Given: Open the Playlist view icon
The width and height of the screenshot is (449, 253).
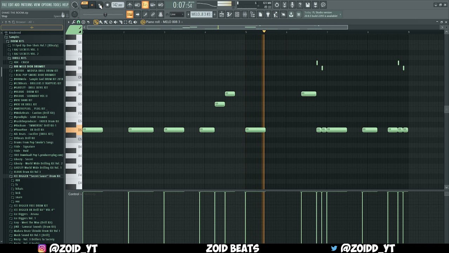Looking at the screenshot, I should click(222, 14).
